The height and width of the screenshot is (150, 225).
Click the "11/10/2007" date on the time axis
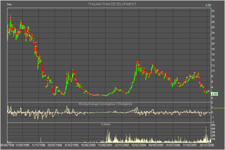190,145
